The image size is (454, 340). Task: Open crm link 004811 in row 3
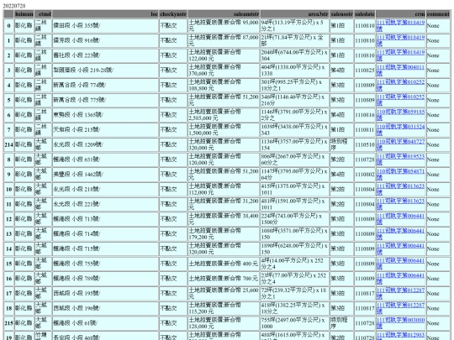point(400,71)
